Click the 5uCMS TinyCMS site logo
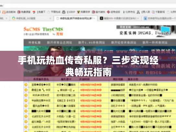The width and height of the screenshot is (176, 132). pos(43,31)
